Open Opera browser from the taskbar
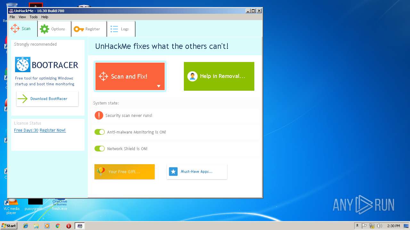The image size is (410, 230). (x=69, y=226)
